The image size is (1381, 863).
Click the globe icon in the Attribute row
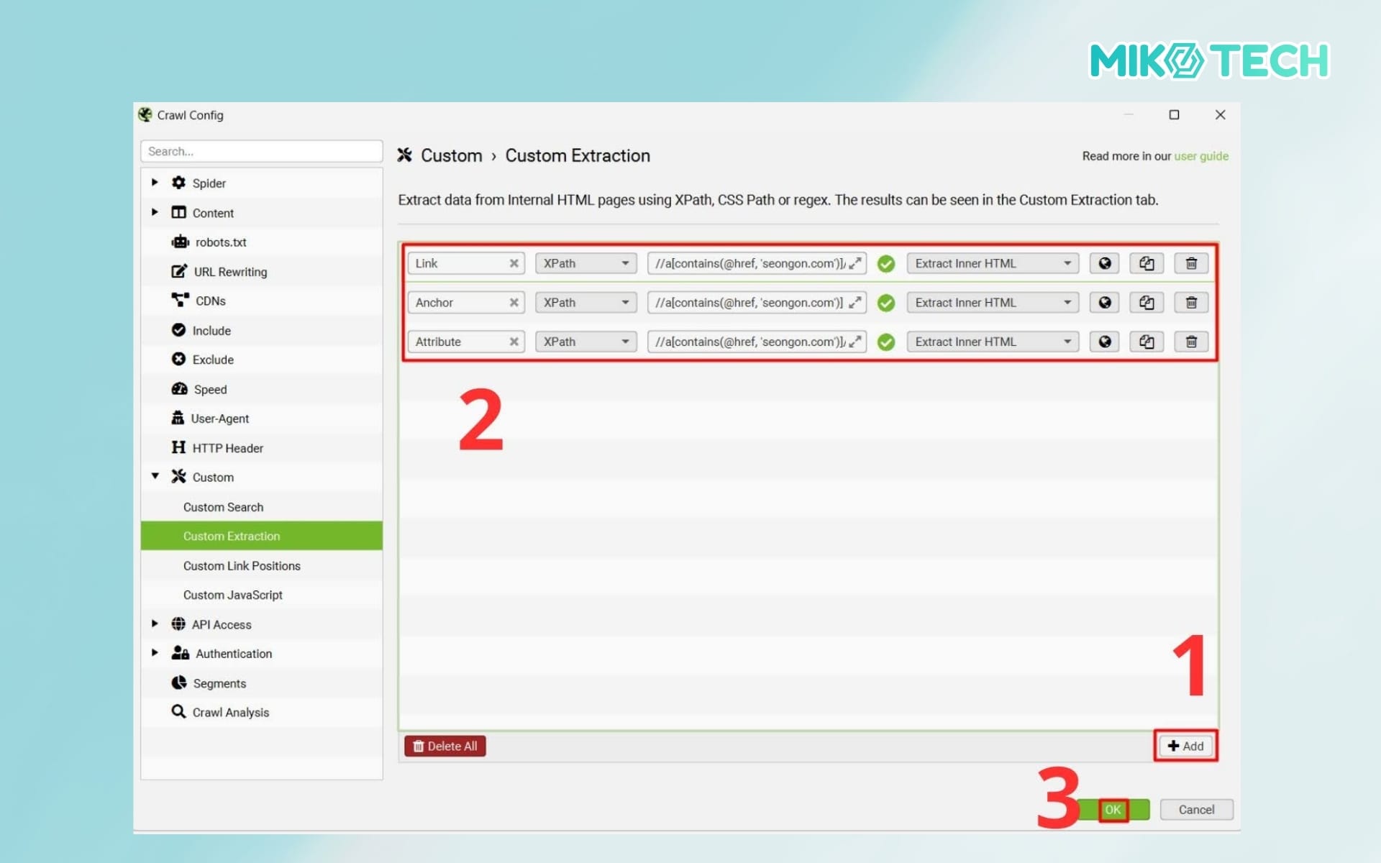point(1104,342)
